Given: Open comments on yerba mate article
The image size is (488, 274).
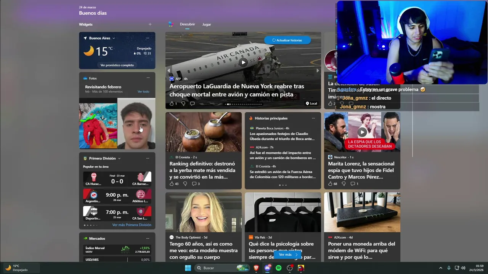Looking at the screenshot, I should [196, 184].
